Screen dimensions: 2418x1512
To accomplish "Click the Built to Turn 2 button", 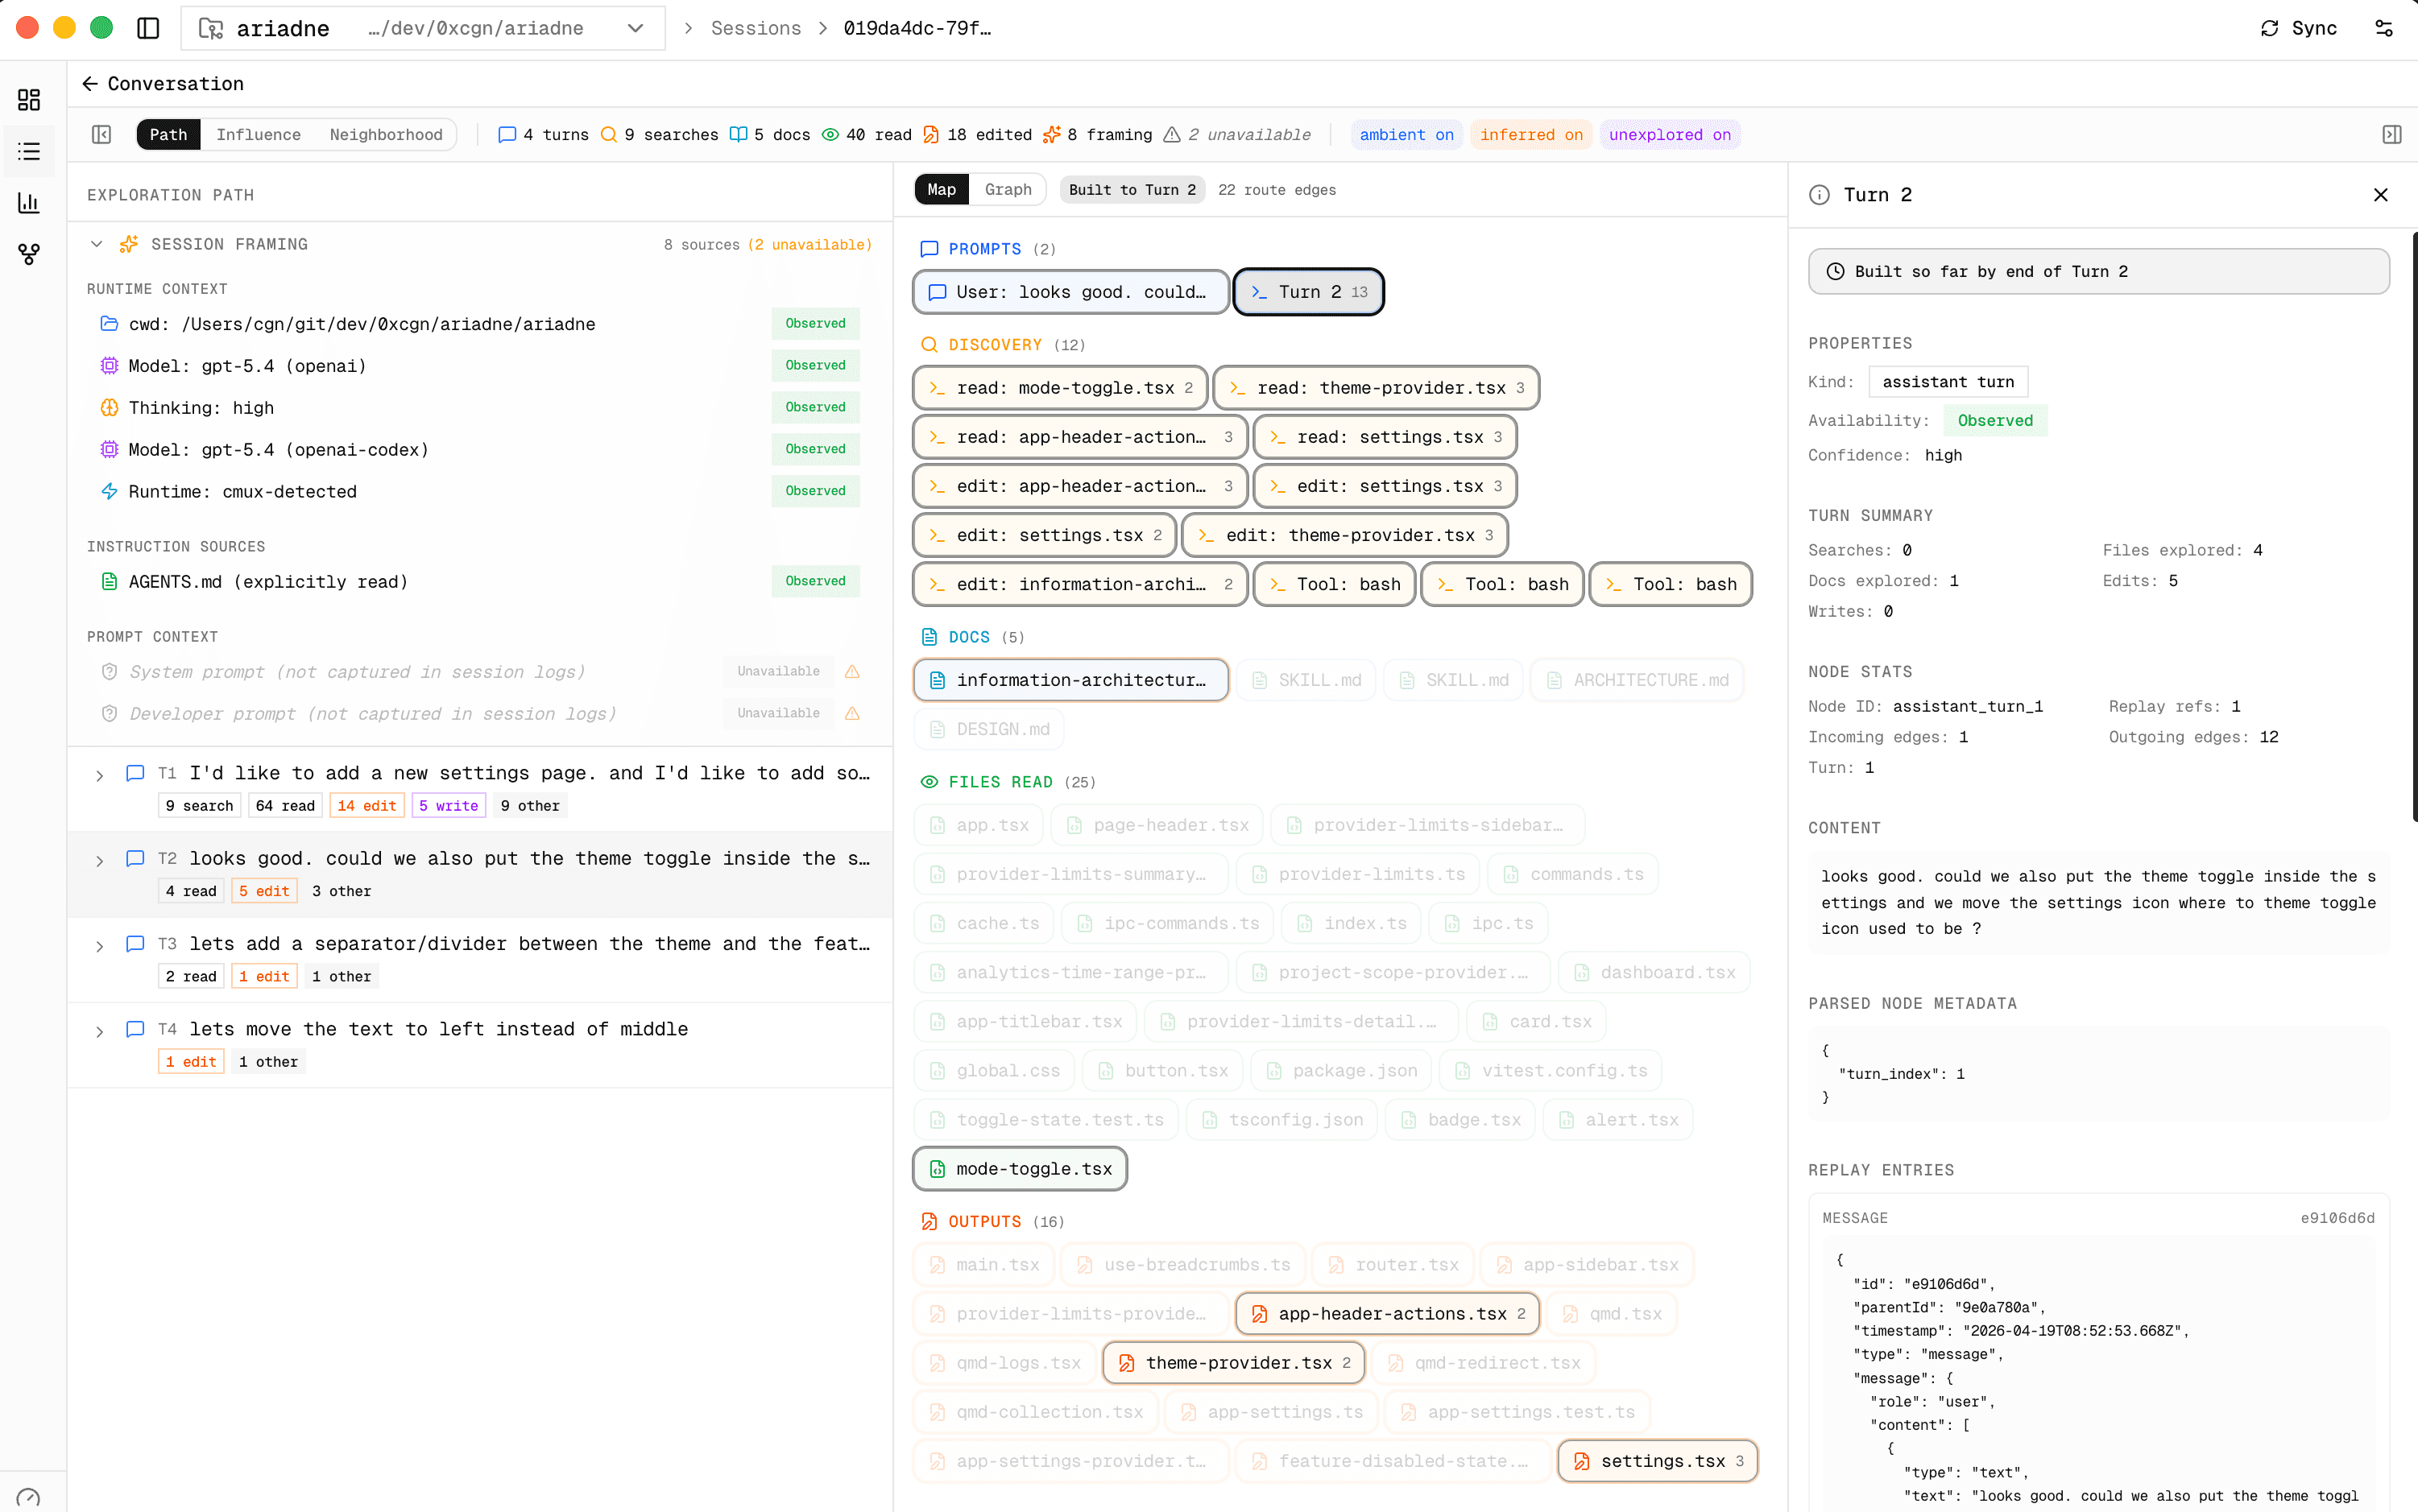I will click(x=1132, y=189).
